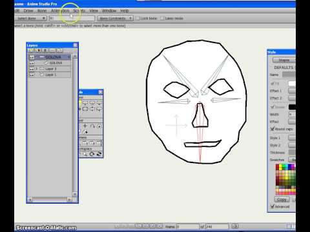Screen dimensions: 310x232
Task: Choose the Set Origin layer tool
Action: pyautogui.click(x=99, y=126)
